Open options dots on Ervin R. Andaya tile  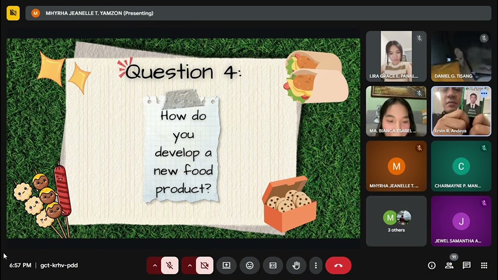484,93
